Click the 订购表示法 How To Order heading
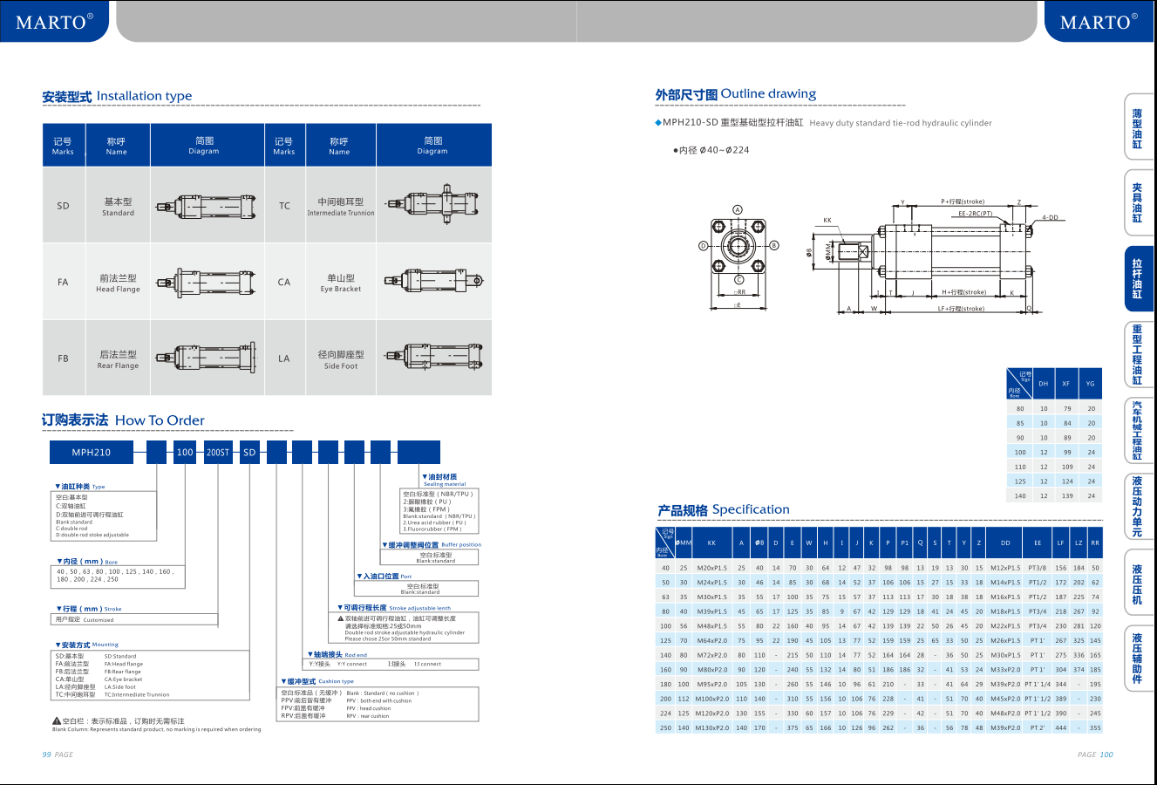This screenshot has width=1157, height=785. (123, 420)
